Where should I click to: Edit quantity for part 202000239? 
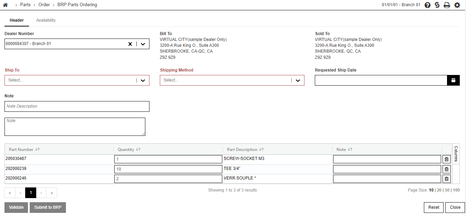tap(168, 169)
